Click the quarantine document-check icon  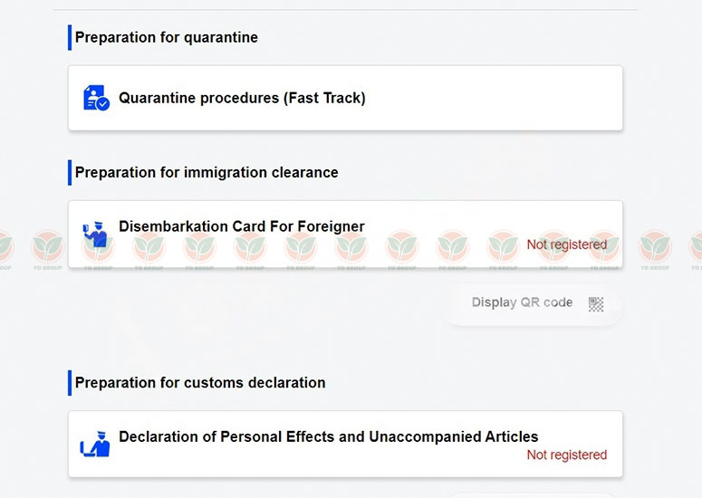(96, 98)
